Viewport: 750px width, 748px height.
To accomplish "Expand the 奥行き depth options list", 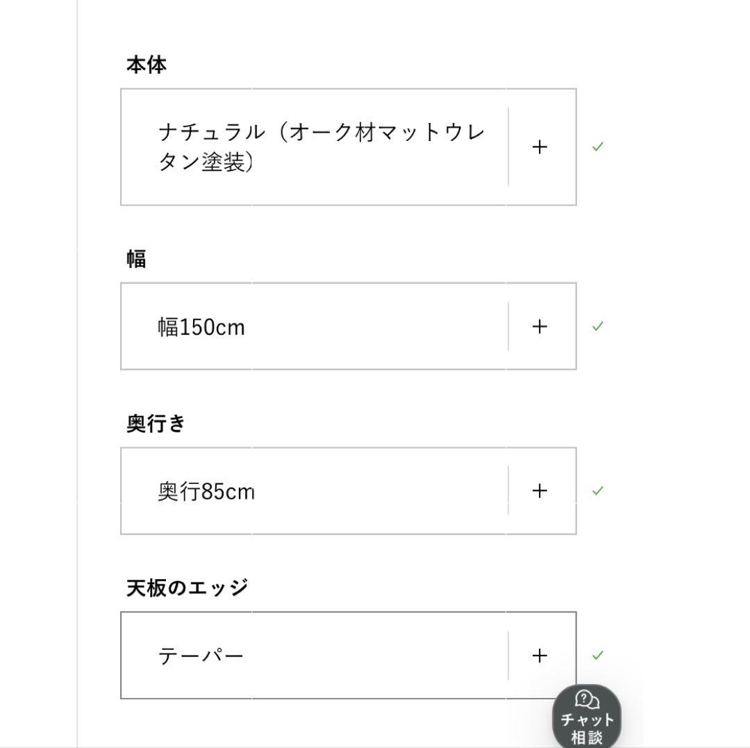I will point(540,490).
